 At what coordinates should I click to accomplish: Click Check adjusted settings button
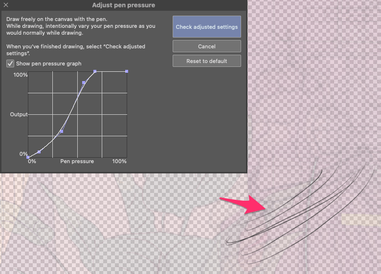tap(207, 27)
